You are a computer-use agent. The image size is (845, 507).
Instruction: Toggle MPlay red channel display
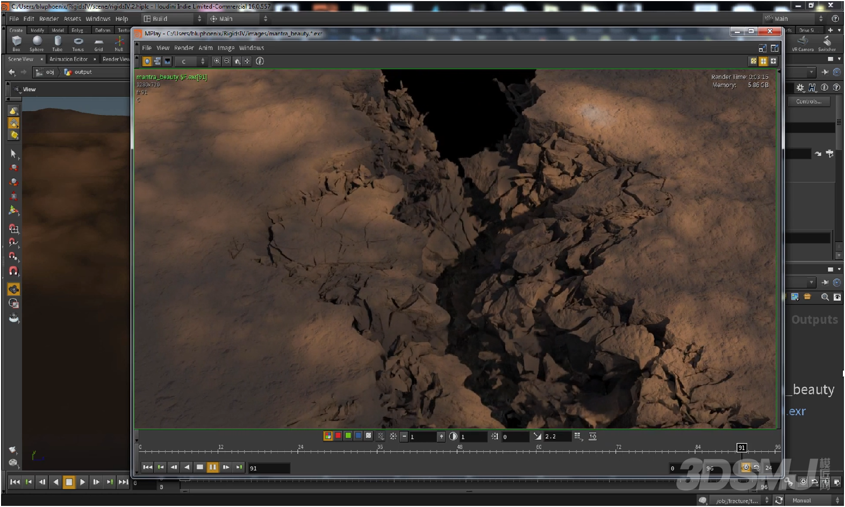338,436
